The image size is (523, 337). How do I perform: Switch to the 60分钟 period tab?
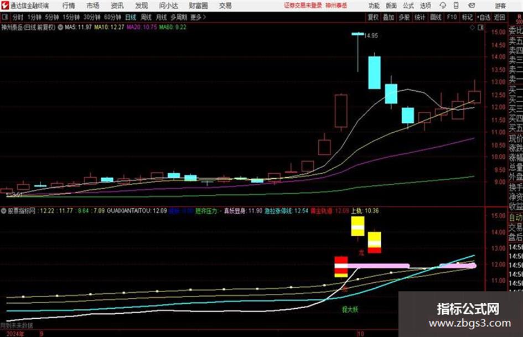click(x=112, y=17)
